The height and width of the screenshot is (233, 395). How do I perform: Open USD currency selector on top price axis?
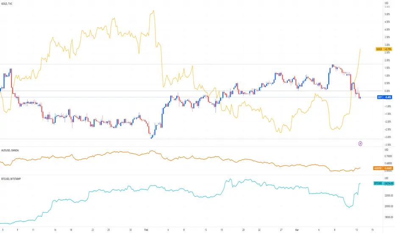click(387, 3)
